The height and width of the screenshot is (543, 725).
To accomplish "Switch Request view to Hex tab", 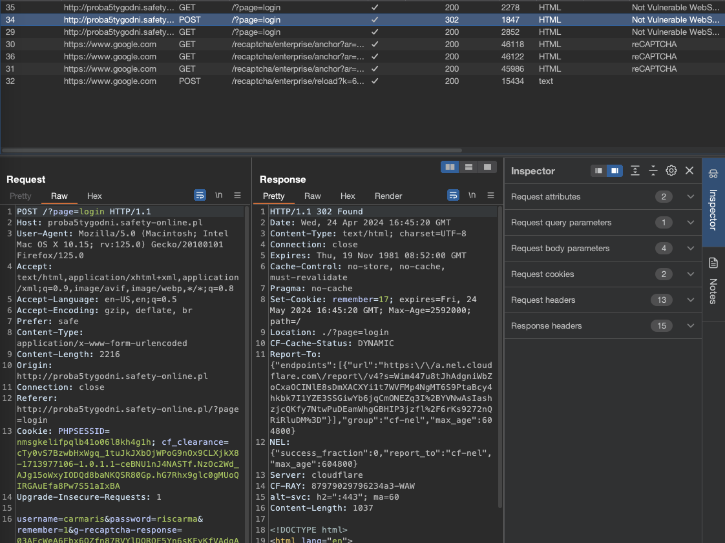I will [94, 196].
